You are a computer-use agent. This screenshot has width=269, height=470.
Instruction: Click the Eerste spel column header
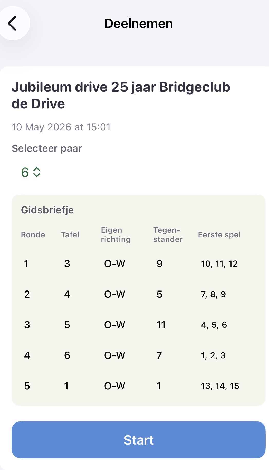(x=219, y=234)
